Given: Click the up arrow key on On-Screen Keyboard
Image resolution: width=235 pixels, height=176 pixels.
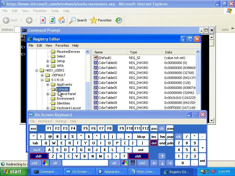Looking at the screenshot, I should pyautogui.click(x=162, y=156).
